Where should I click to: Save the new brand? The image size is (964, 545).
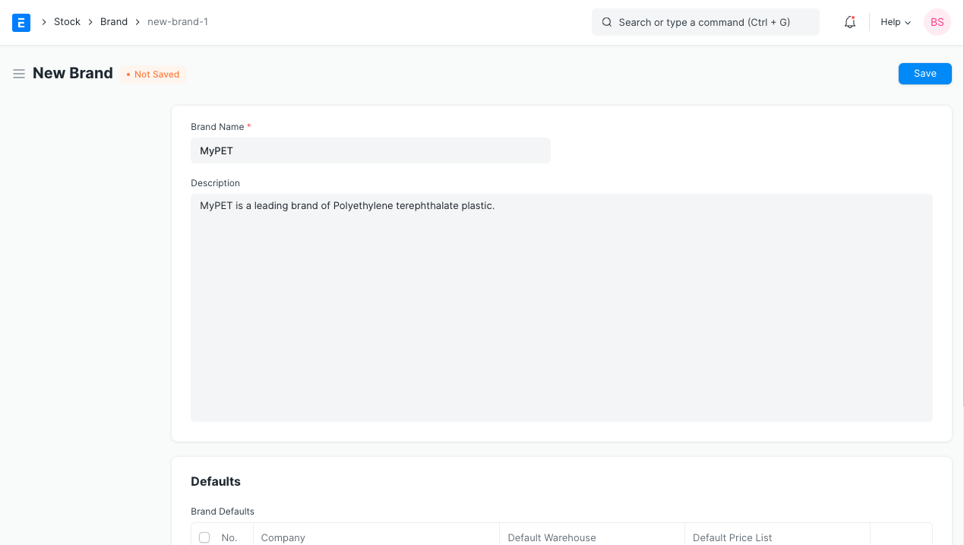tap(924, 74)
